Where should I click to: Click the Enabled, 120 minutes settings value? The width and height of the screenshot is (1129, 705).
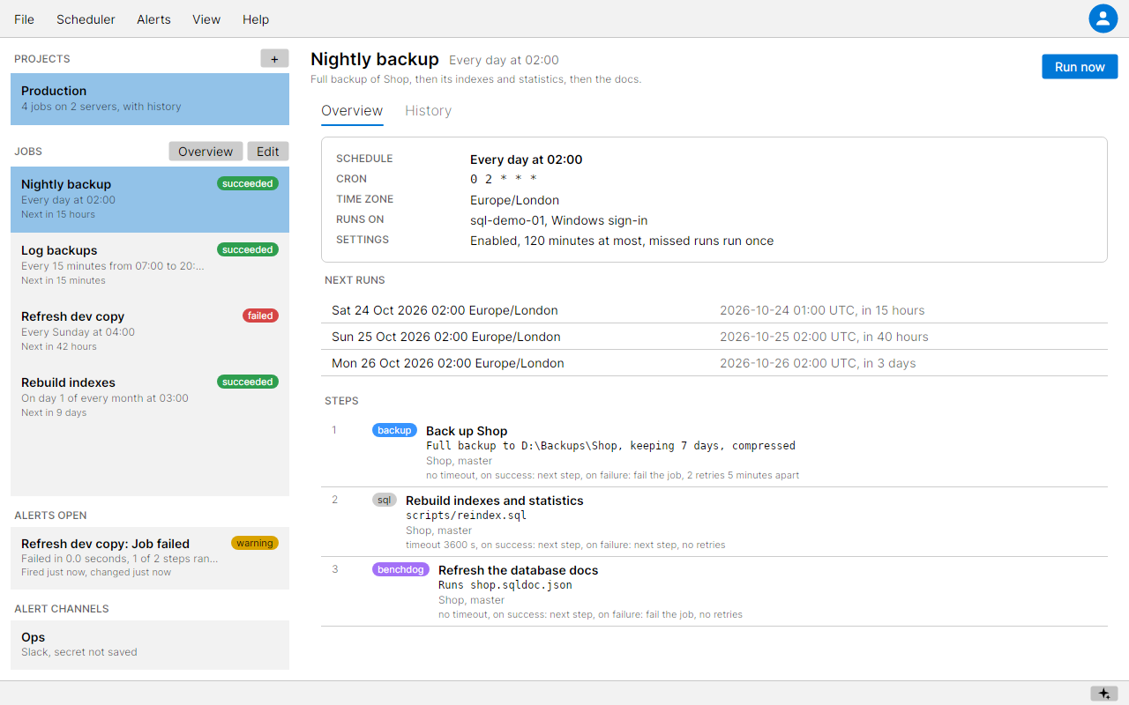(x=622, y=241)
